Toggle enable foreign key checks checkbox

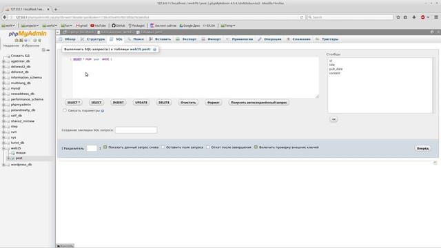[256, 147]
